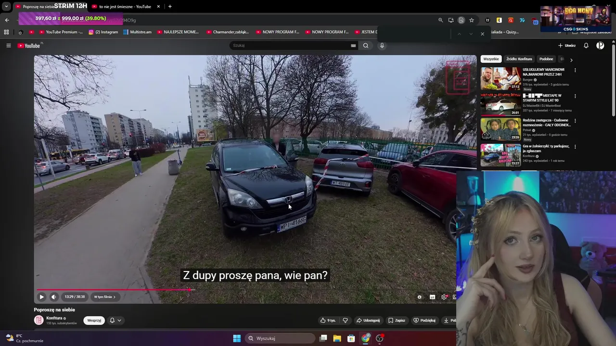
Task: Open Konfitura channel avatar
Action: click(38, 321)
